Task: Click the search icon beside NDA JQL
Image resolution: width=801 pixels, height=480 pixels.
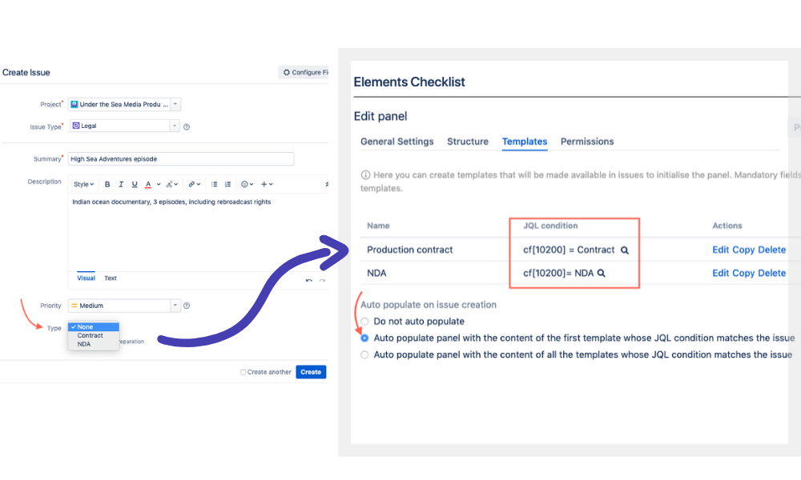Action: point(602,273)
